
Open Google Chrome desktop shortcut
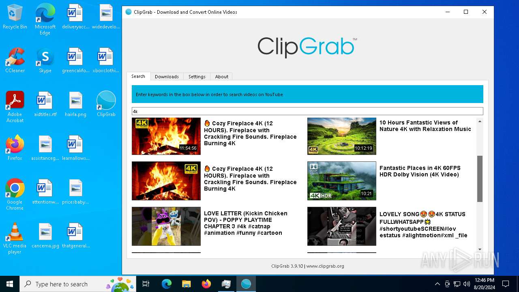tap(15, 195)
